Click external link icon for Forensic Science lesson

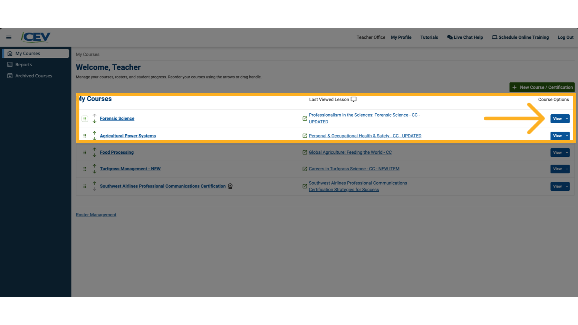click(305, 119)
